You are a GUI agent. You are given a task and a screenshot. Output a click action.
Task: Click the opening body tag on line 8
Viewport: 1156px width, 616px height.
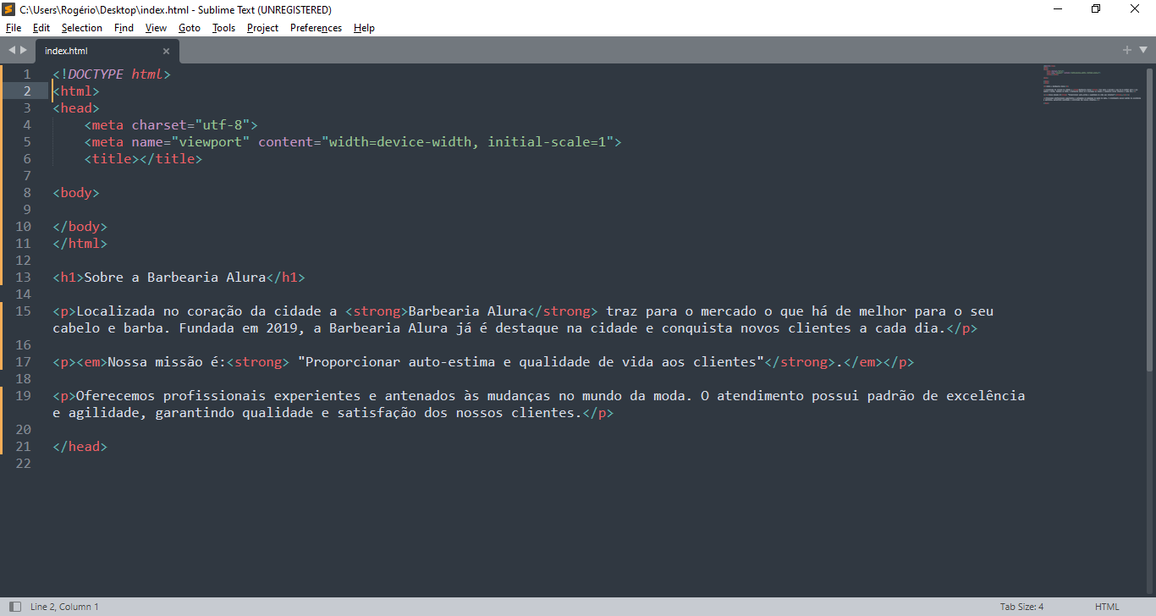tap(76, 193)
